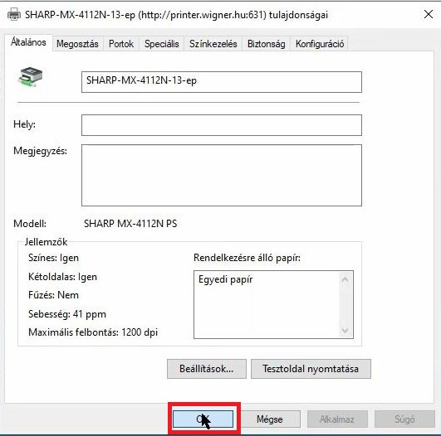Open the Beállítások... preferences button
Screen dimensions: 441x436
(x=207, y=369)
